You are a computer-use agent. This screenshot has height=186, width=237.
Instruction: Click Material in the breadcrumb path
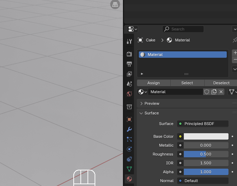click(182, 40)
